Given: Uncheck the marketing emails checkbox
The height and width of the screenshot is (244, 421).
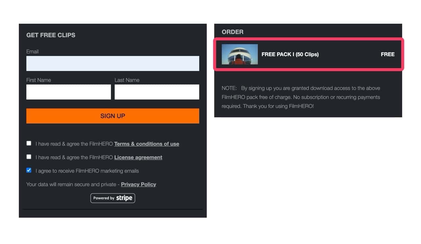Looking at the screenshot, I should click(29, 170).
